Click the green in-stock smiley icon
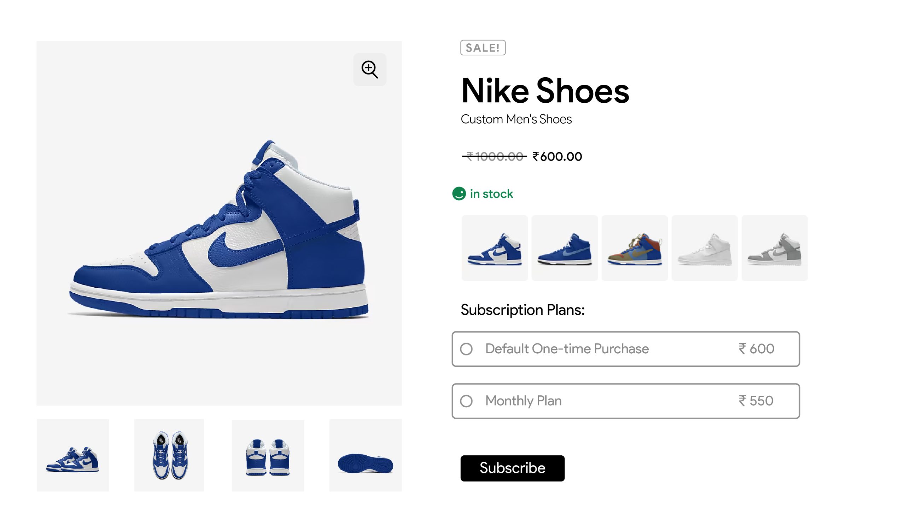 point(459,193)
